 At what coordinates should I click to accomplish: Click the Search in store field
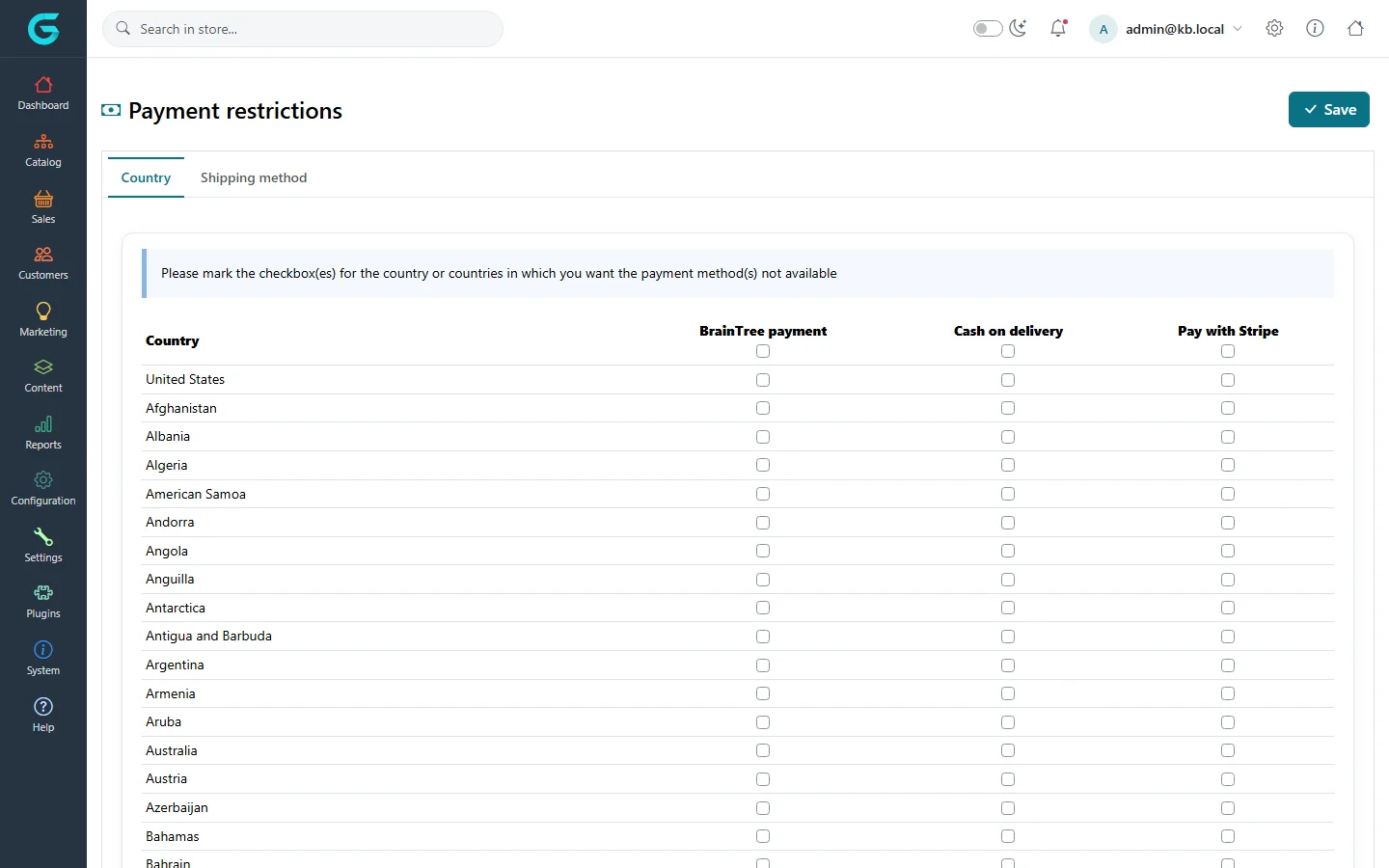click(303, 29)
